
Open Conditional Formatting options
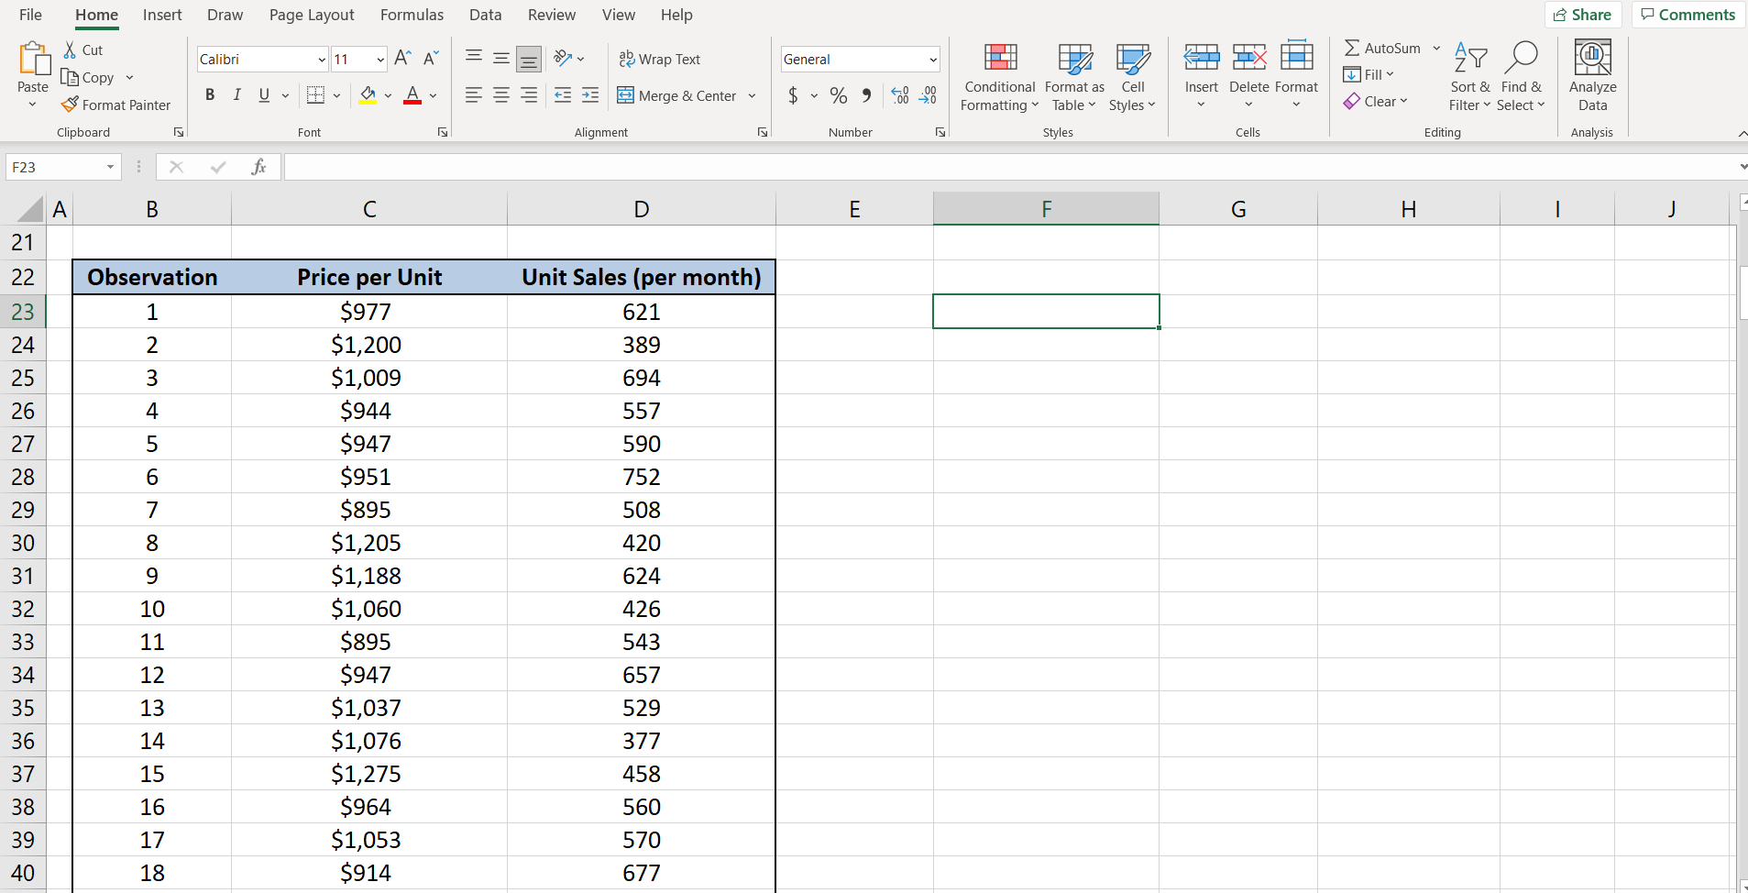(998, 78)
